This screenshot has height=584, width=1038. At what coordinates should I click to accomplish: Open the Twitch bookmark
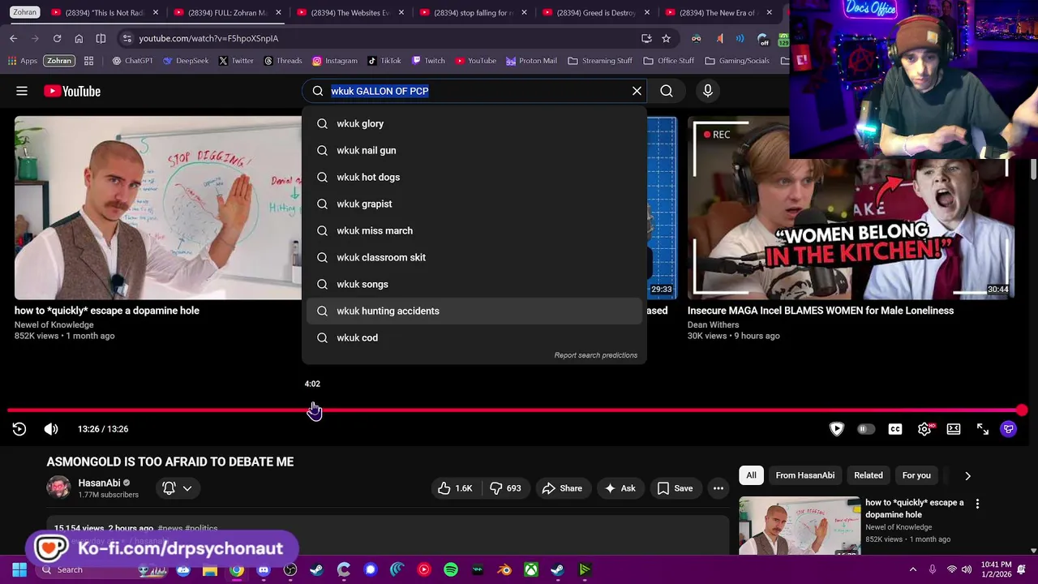(x=428, y=61)
